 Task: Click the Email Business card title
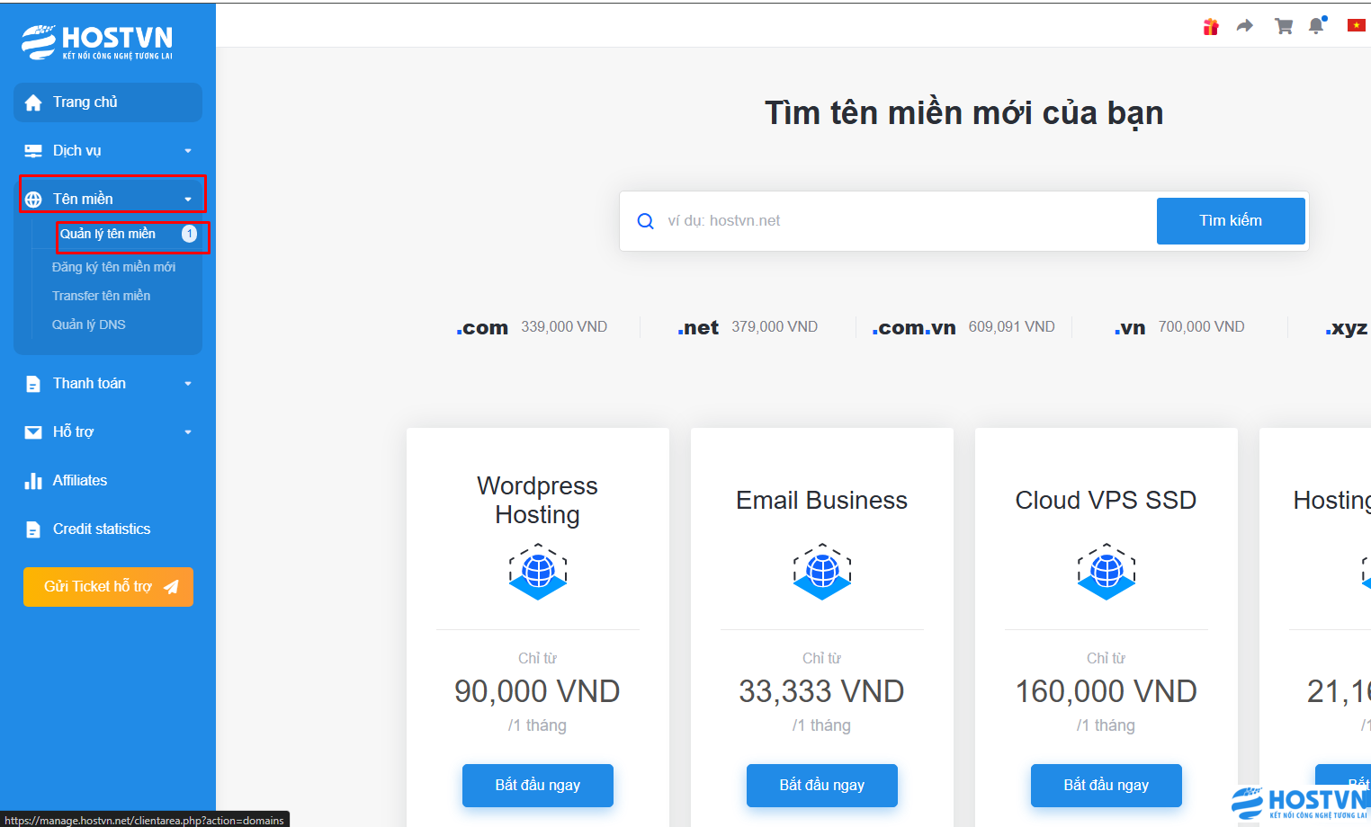(822, 500)
